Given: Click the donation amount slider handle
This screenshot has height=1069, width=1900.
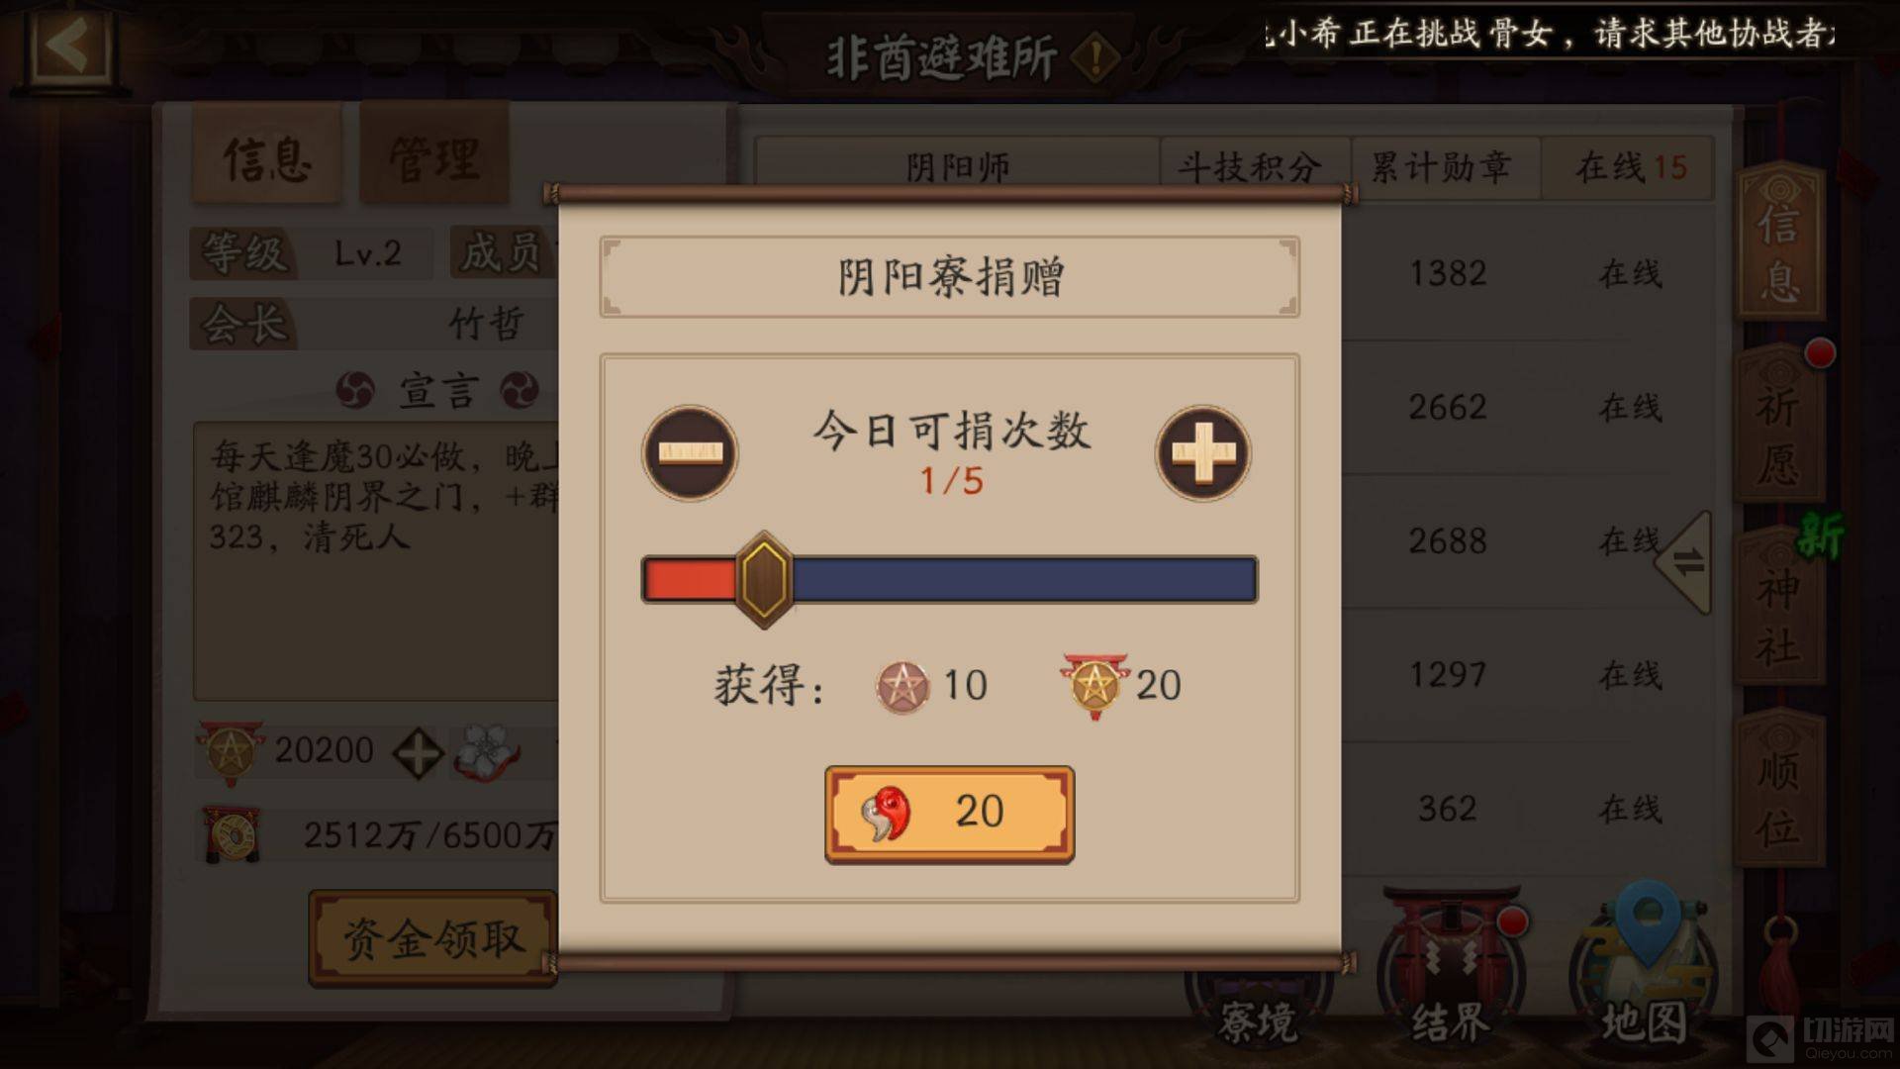Looking at the screenshot, I should coord(764,580).
